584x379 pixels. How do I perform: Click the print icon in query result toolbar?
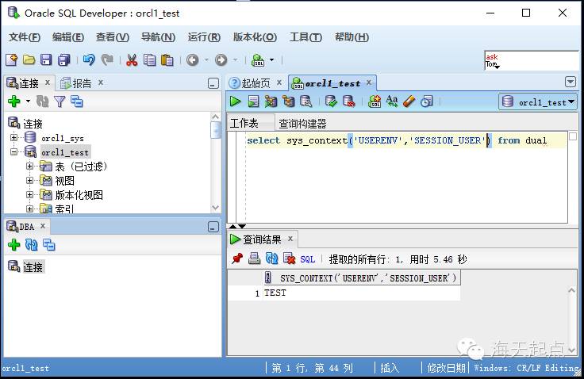point(255,258)
